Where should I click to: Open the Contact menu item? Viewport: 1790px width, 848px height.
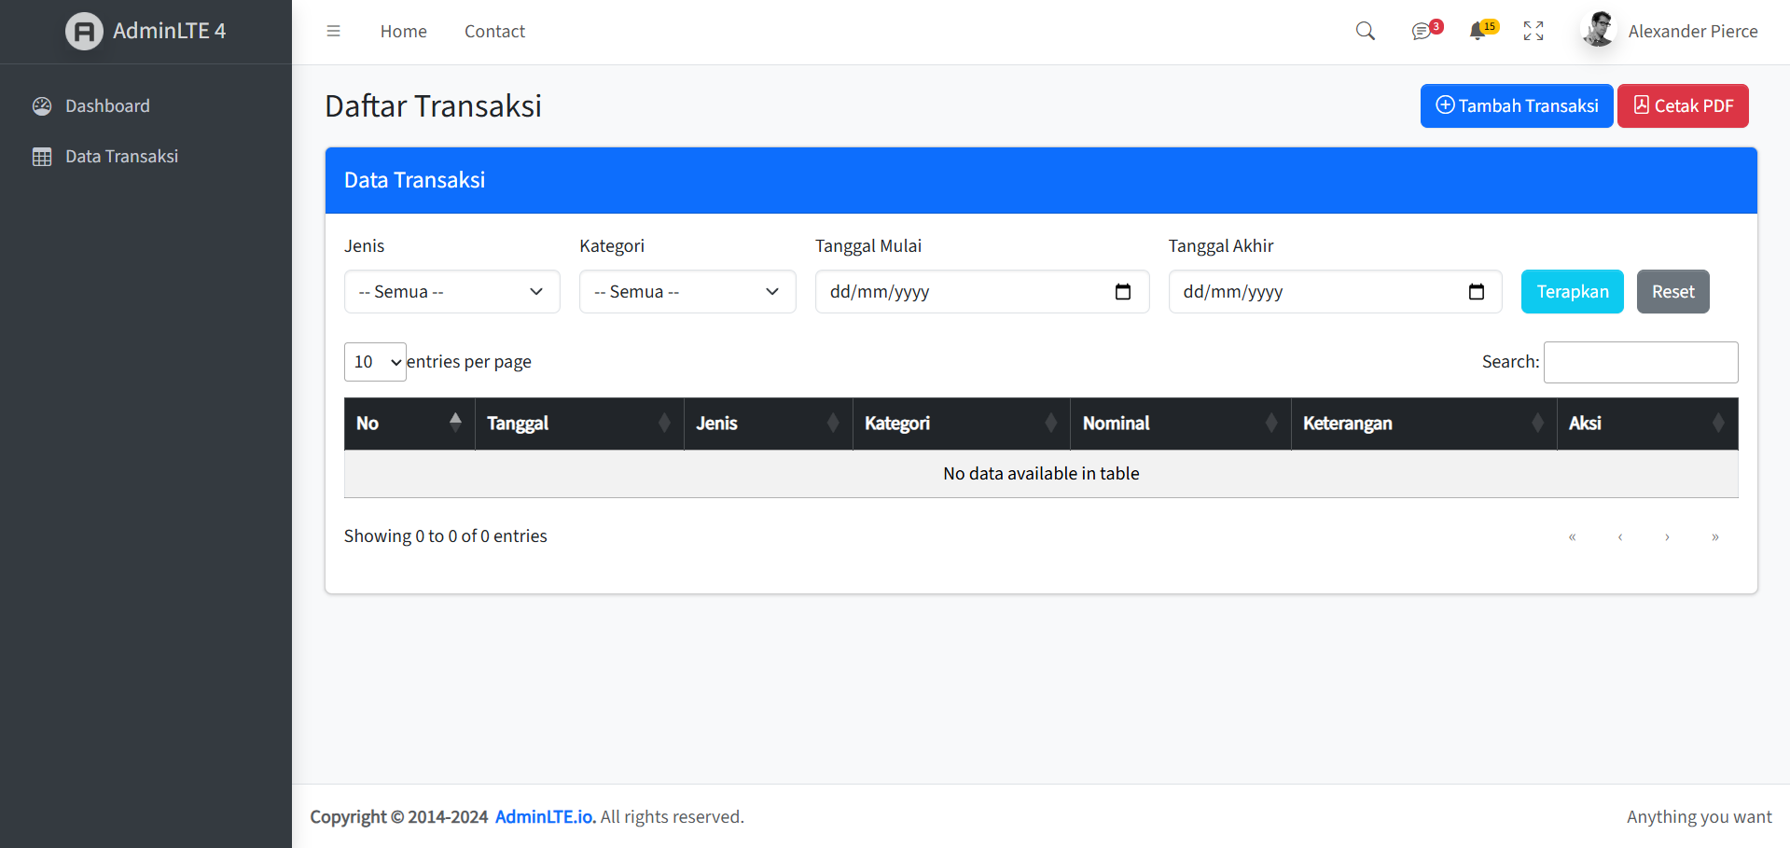coord(494,31)
